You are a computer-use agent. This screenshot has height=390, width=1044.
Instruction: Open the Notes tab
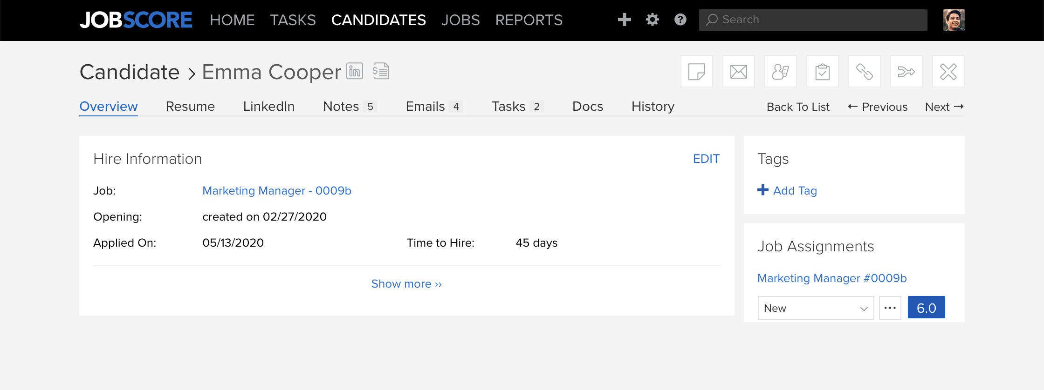(x=350, y=107)
